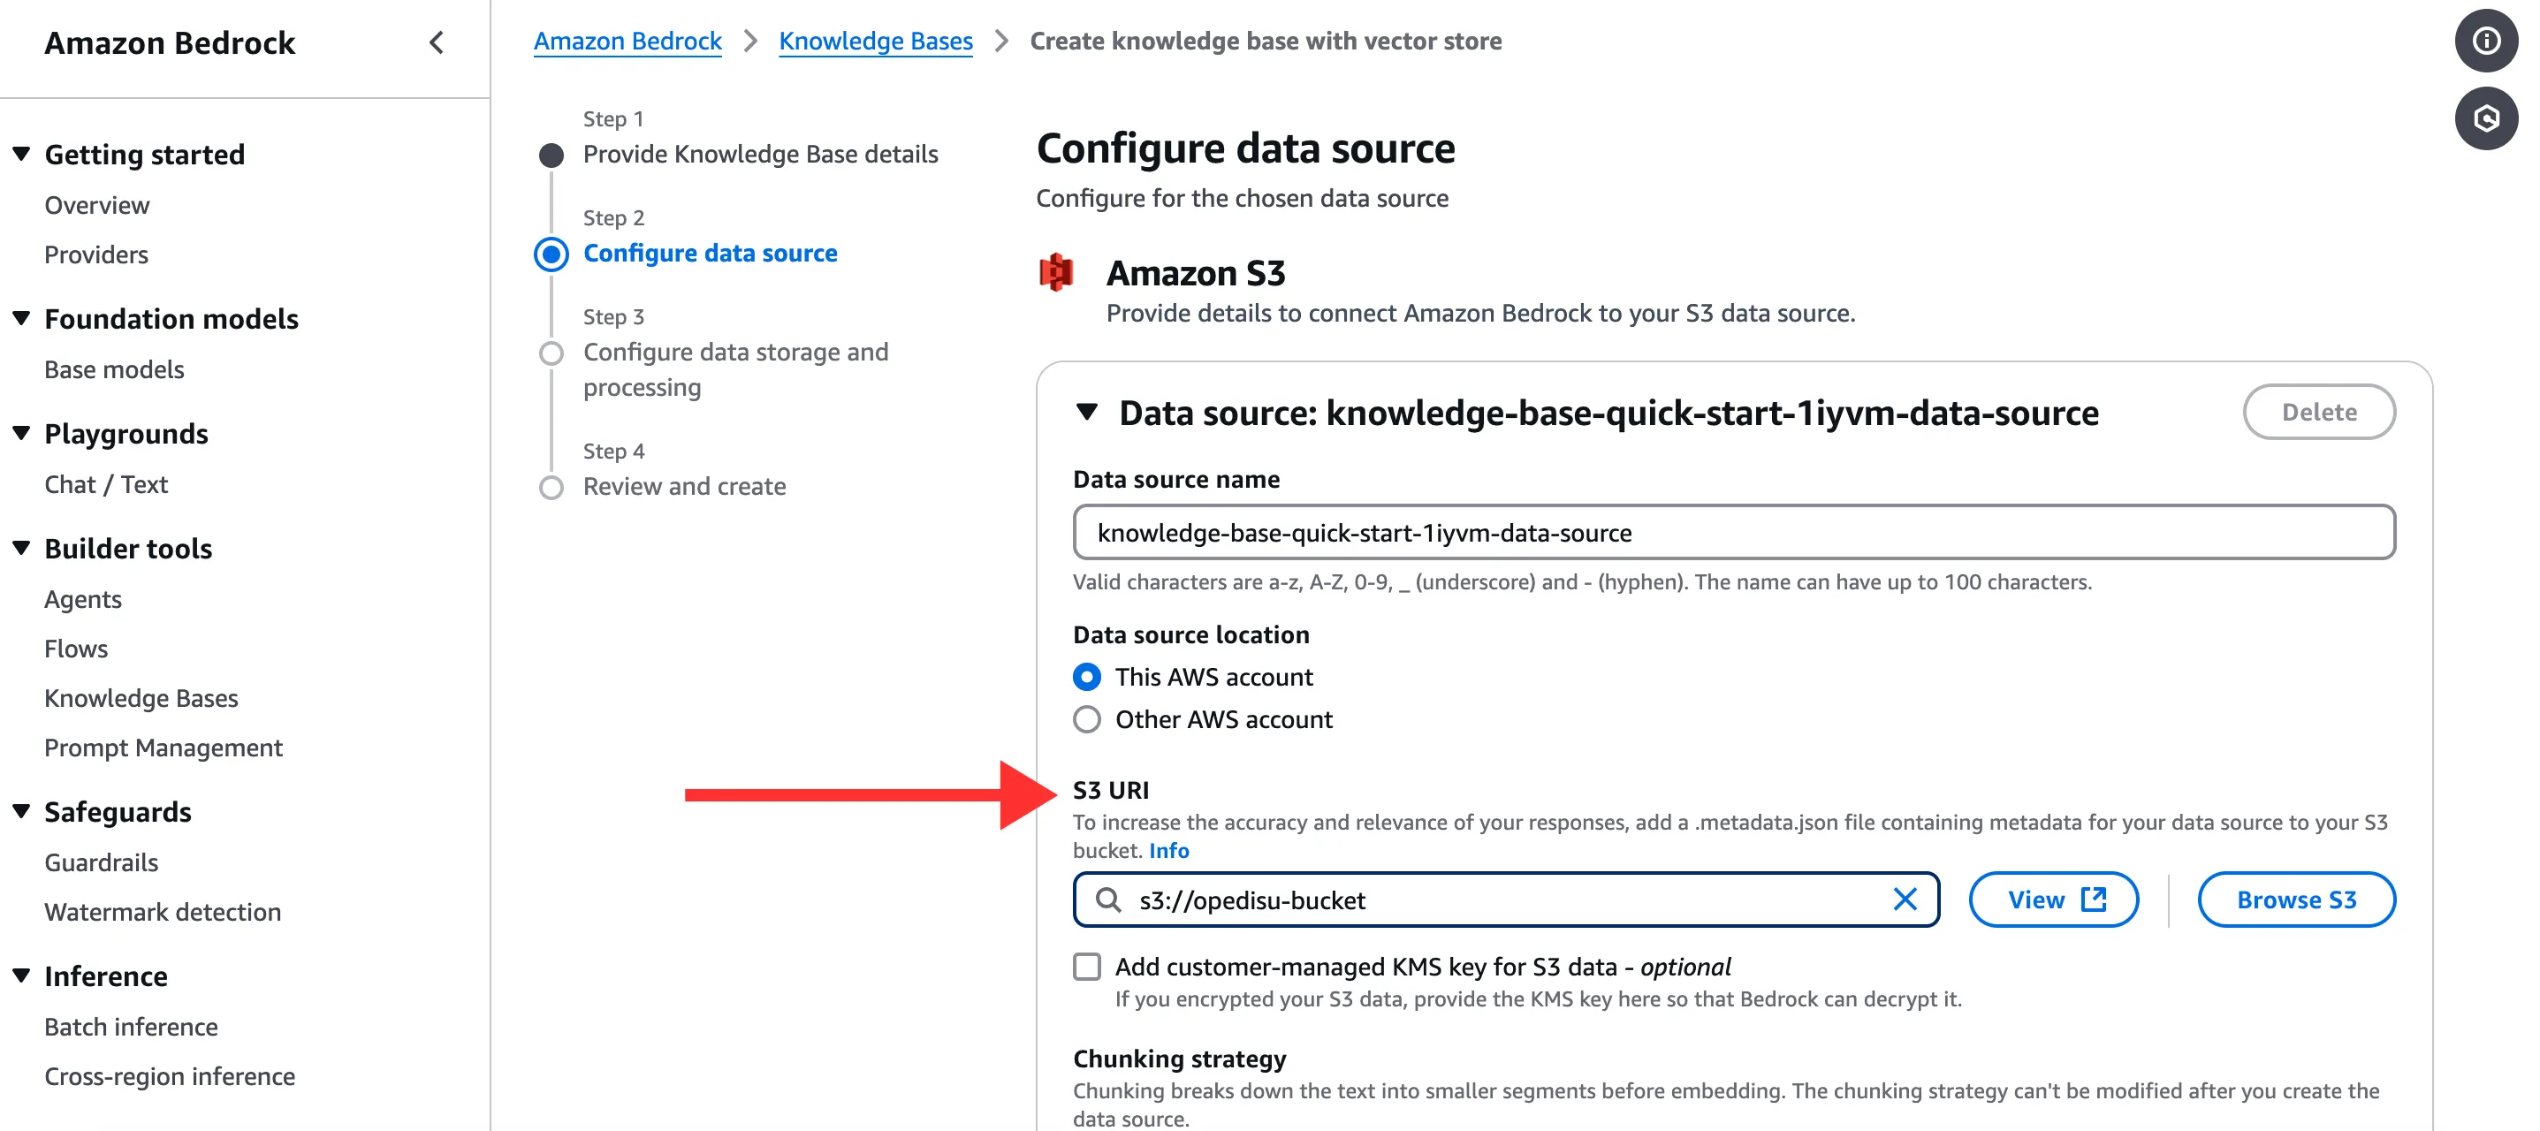This screenshot has width=2540, height=1131.
Task: Collapse the Getting started section
Action: (x=20, y=154)
